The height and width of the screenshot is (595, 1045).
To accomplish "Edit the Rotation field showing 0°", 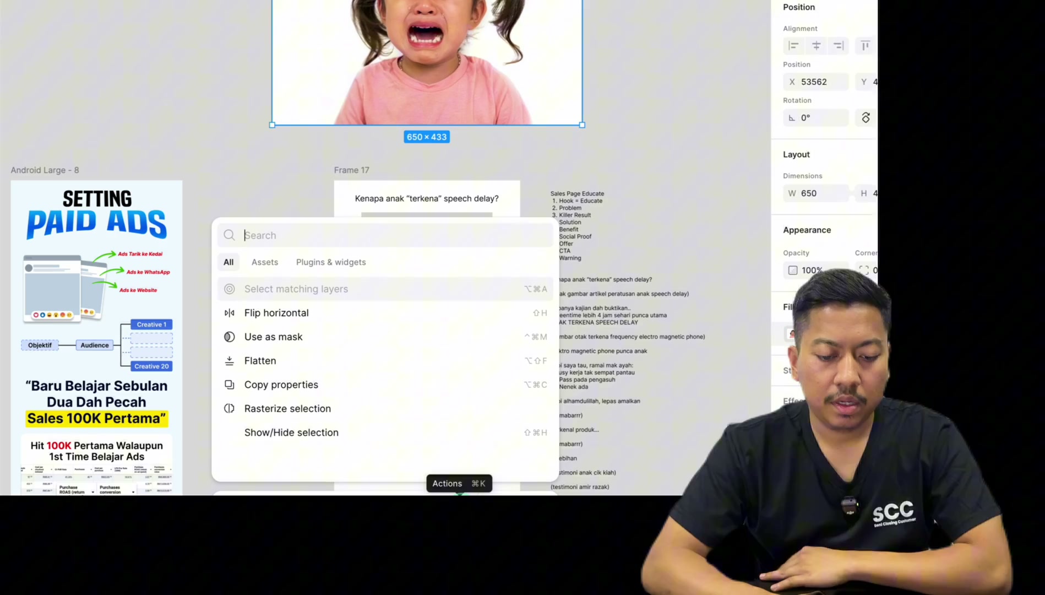I will click(x=816, y=118).
